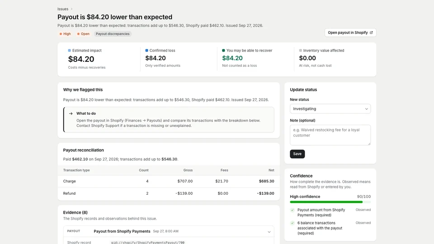This screenshot has width=434, height=244.
Task: Click the Payout reconciliation heading
Action: (83, 150)
